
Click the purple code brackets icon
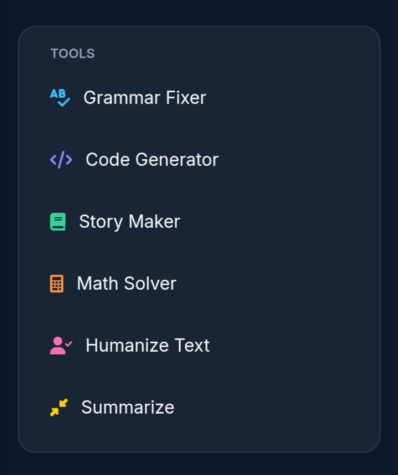(61, 160)
